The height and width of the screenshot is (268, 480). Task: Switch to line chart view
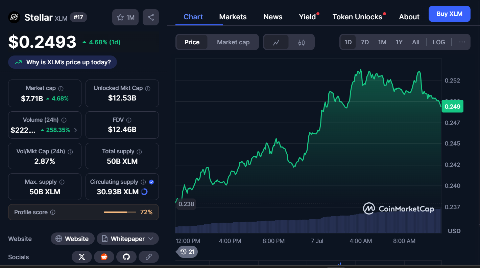[276, 42]
